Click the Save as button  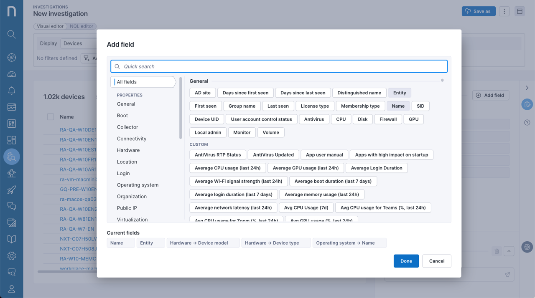point(479,11)
